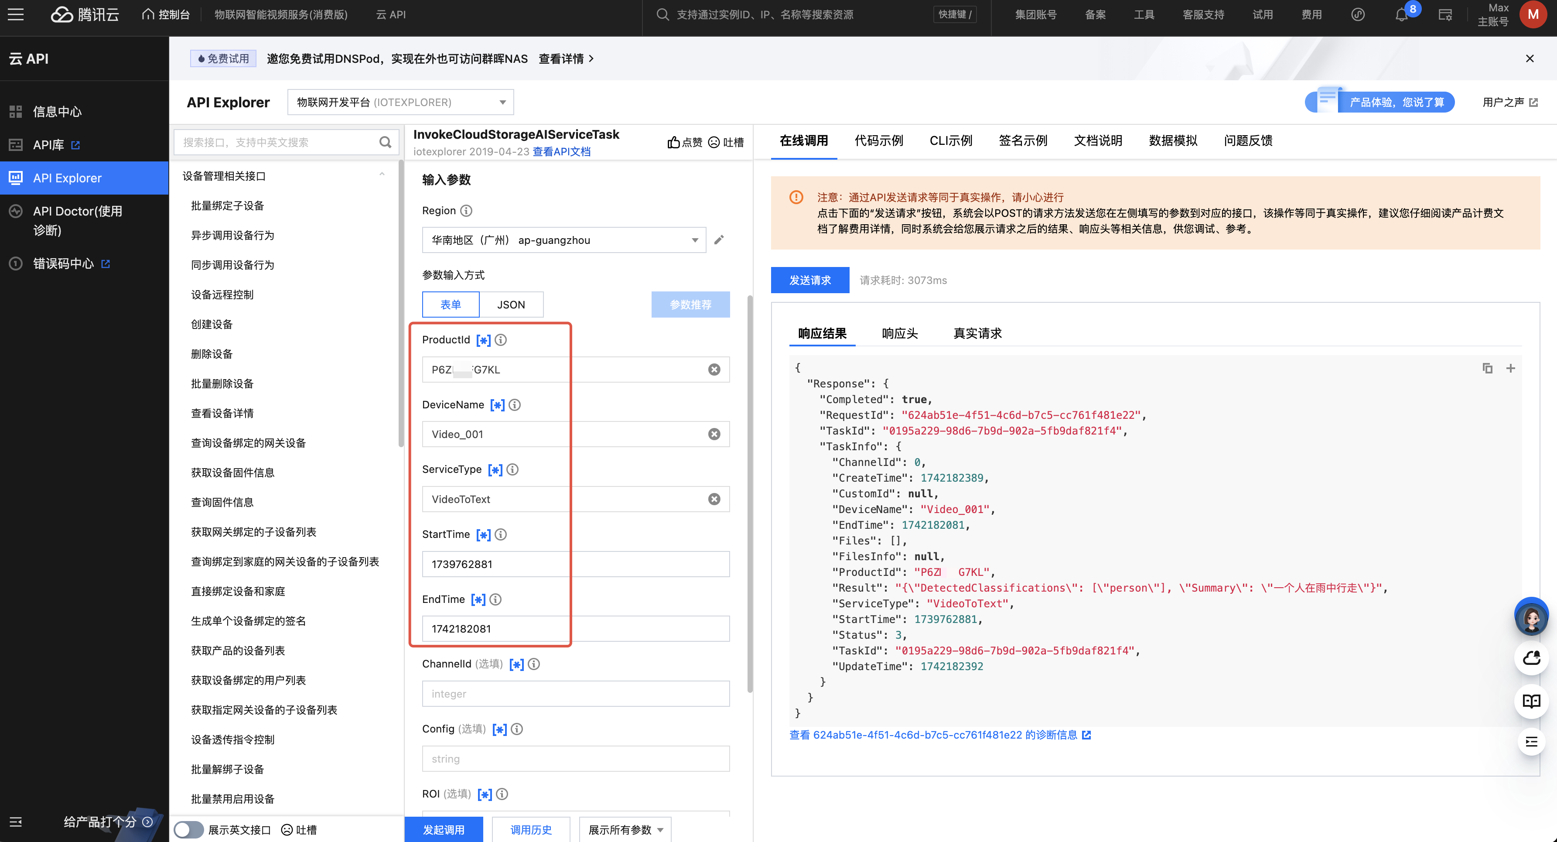Click the StartTime info icon
Screen dimensions: 1557x842
(x=501, y=534)
